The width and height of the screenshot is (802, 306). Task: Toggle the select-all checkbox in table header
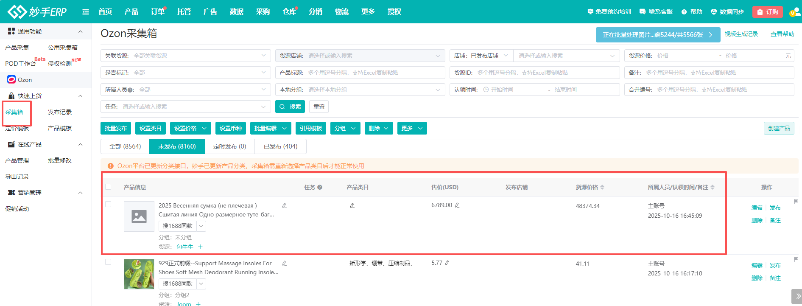[108, 187]
